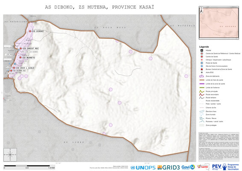Click the CS BUANETU health center marker
Screen dimensions: 242x171
pos(21,57)
